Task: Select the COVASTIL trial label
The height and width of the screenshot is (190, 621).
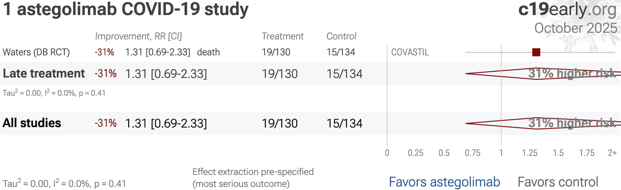Action: pyautogui.click(x=410, y=52)
